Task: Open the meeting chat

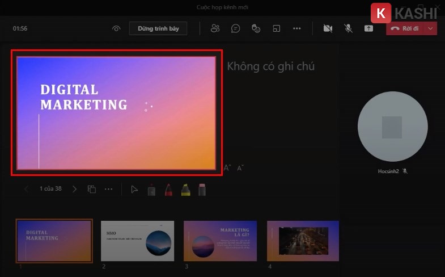Action: (236, 28)
